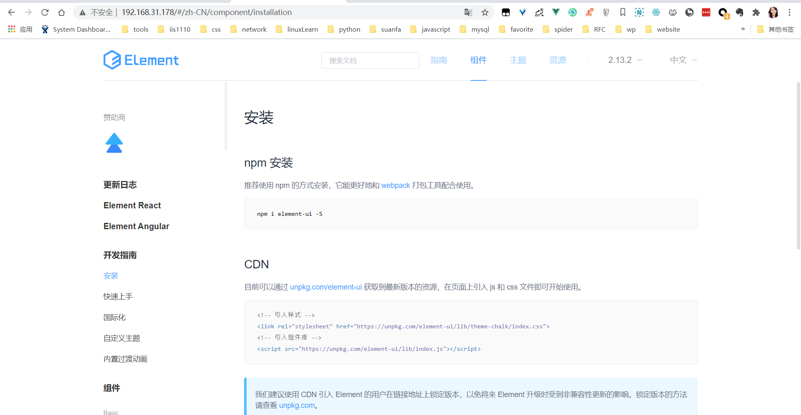Click the translate page icon in address bar
Screen dimensions: 801x415
468,12
